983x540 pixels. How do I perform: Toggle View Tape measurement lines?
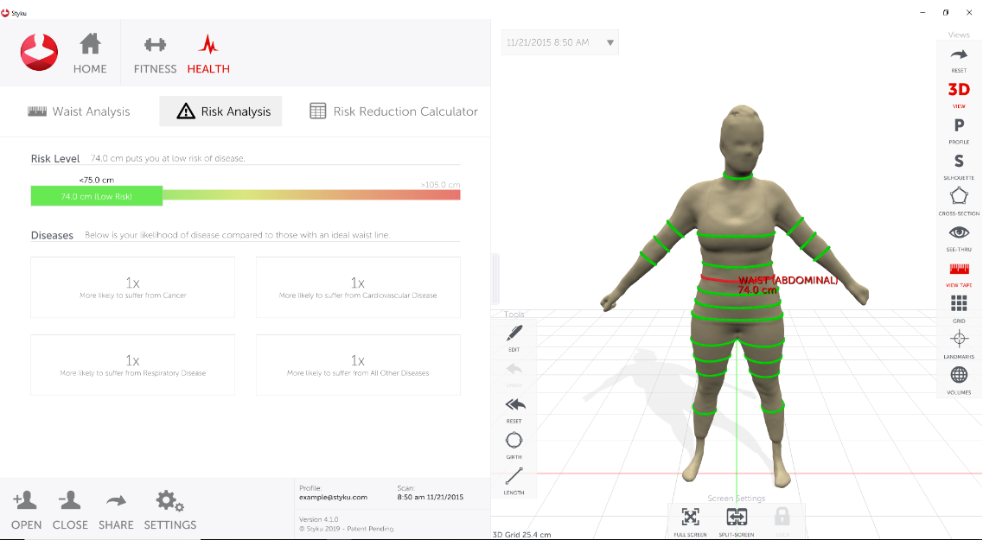[x=959, y=269]
